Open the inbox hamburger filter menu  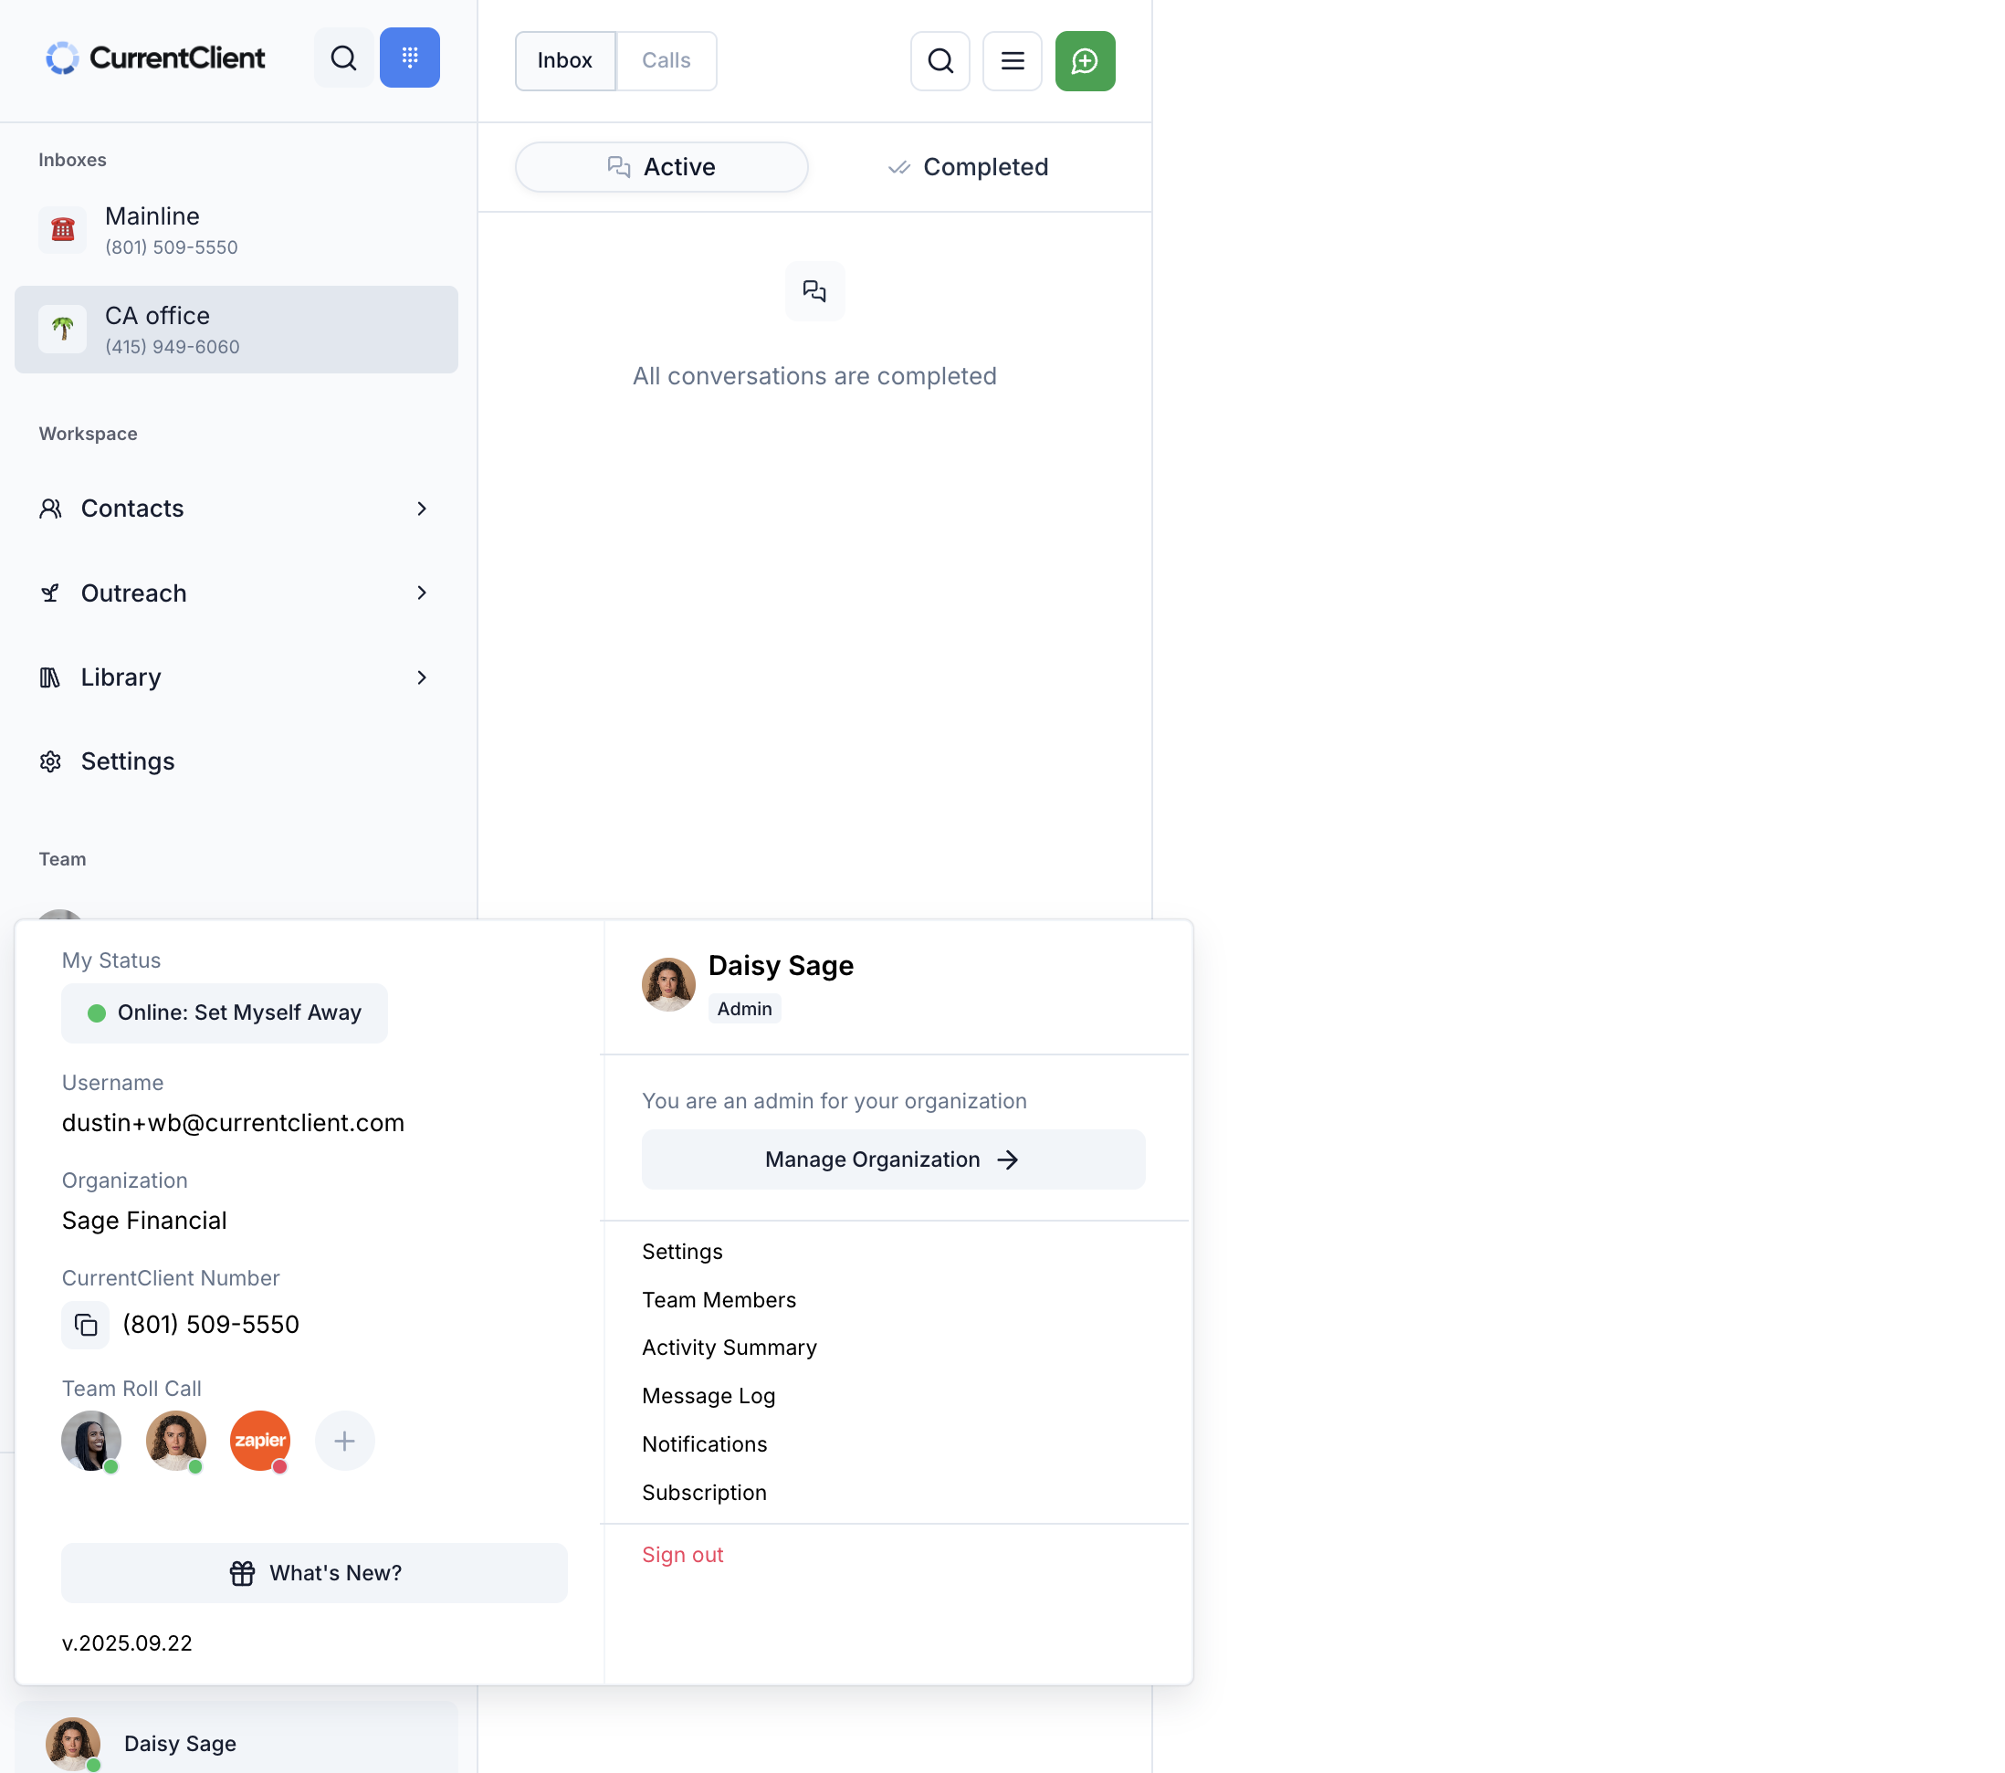pyautogui.click(x=1012, y=61)
